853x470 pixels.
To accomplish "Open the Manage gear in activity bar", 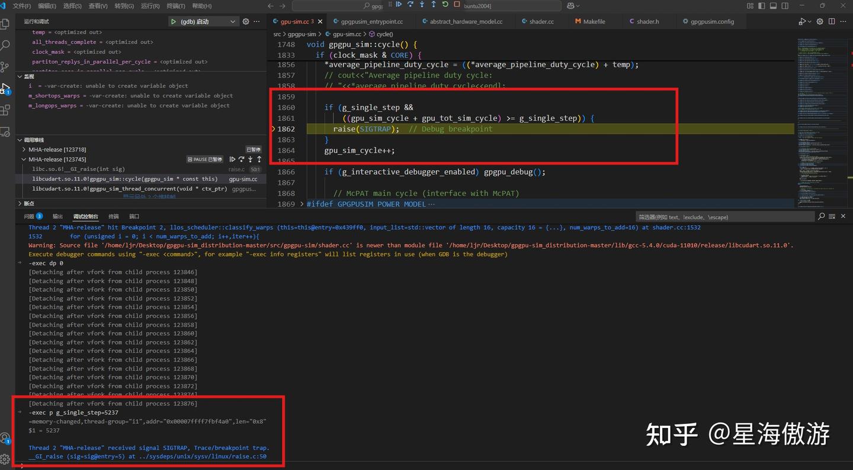I will [x=5, y=459].
